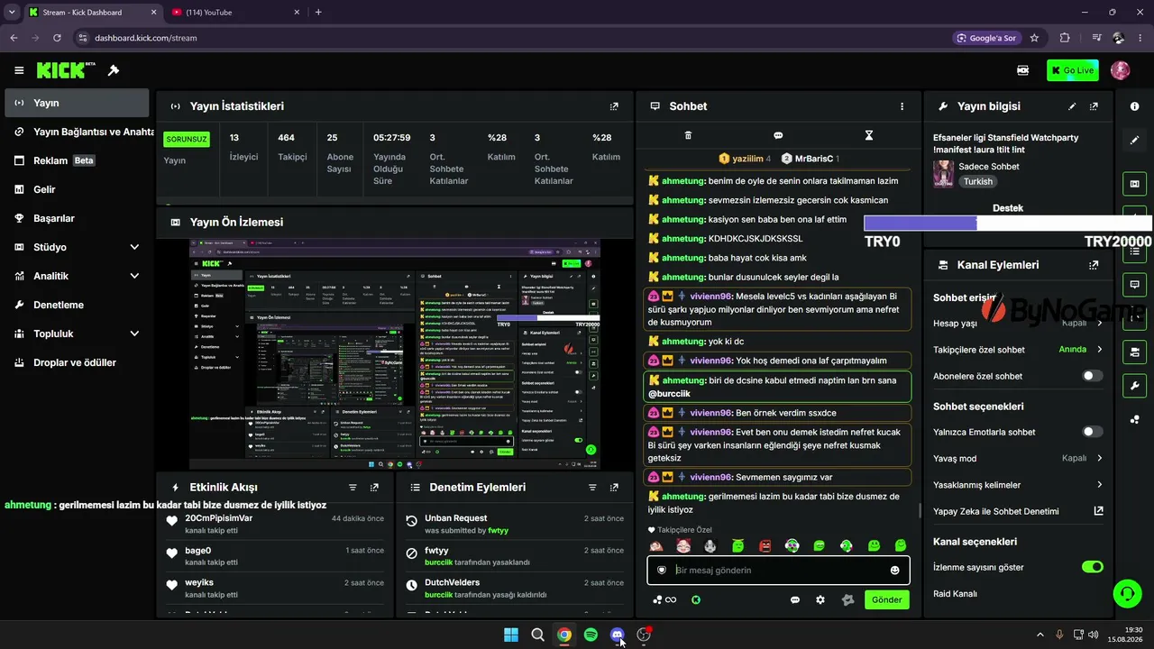This screenshot has width=1154, height=649.
Task: Click the Google'a Sor button in address bar
Action: tap(987, 38)
